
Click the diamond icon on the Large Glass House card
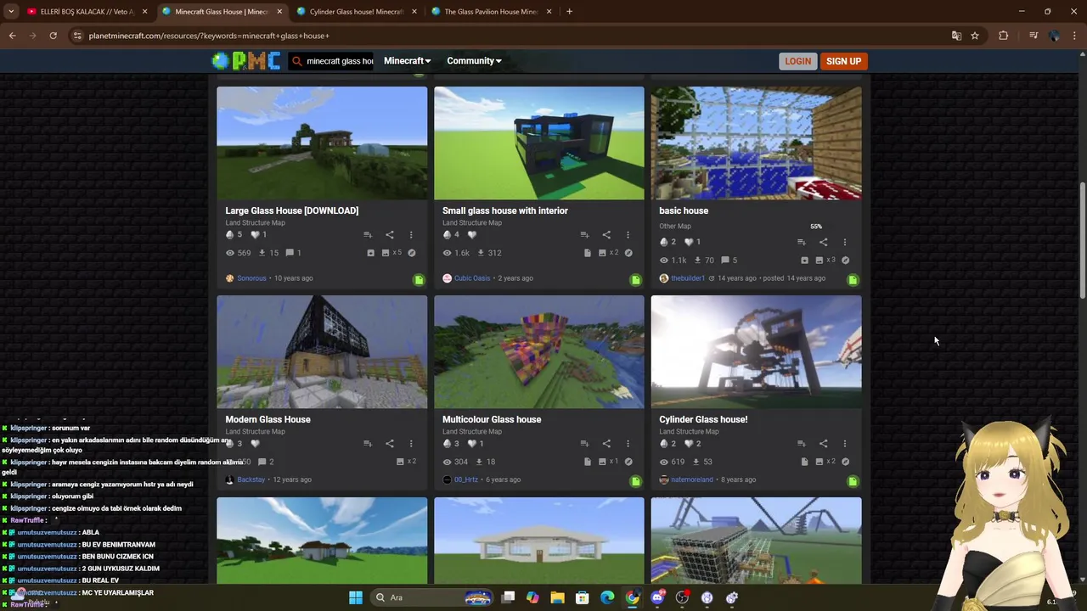click(x=229, y=235)
